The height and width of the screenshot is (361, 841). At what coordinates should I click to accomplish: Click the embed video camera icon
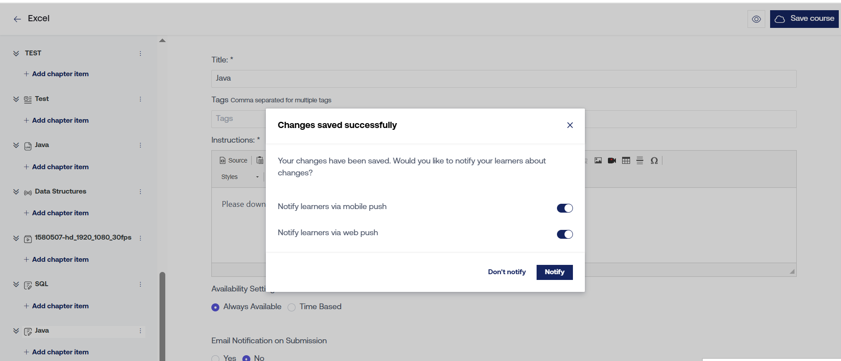point(612,160)
